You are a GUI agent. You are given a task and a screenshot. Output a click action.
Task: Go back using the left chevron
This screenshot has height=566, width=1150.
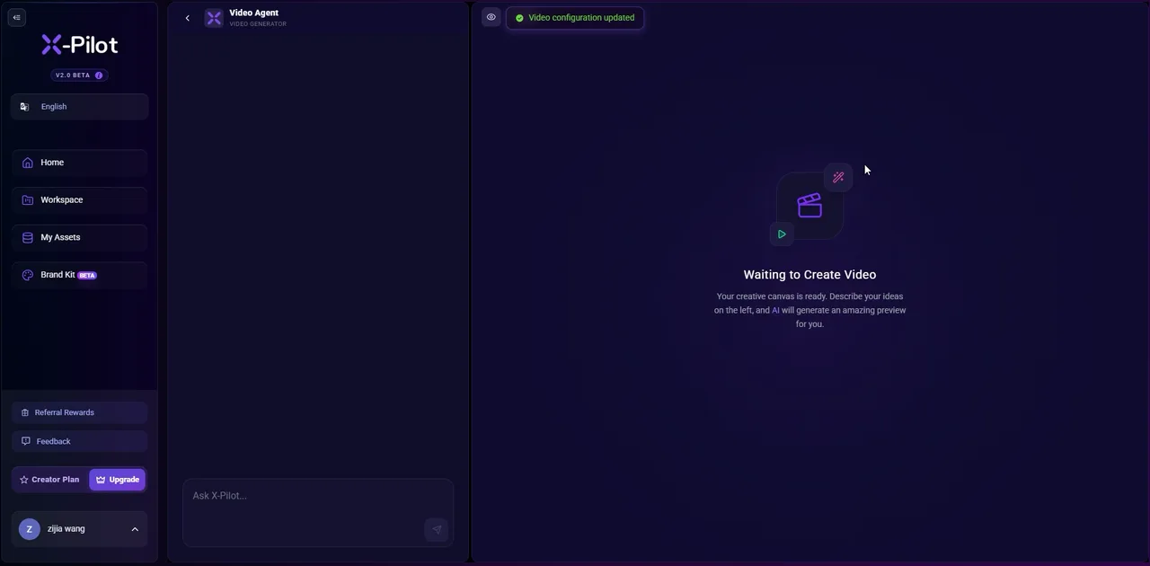(187, 18)
